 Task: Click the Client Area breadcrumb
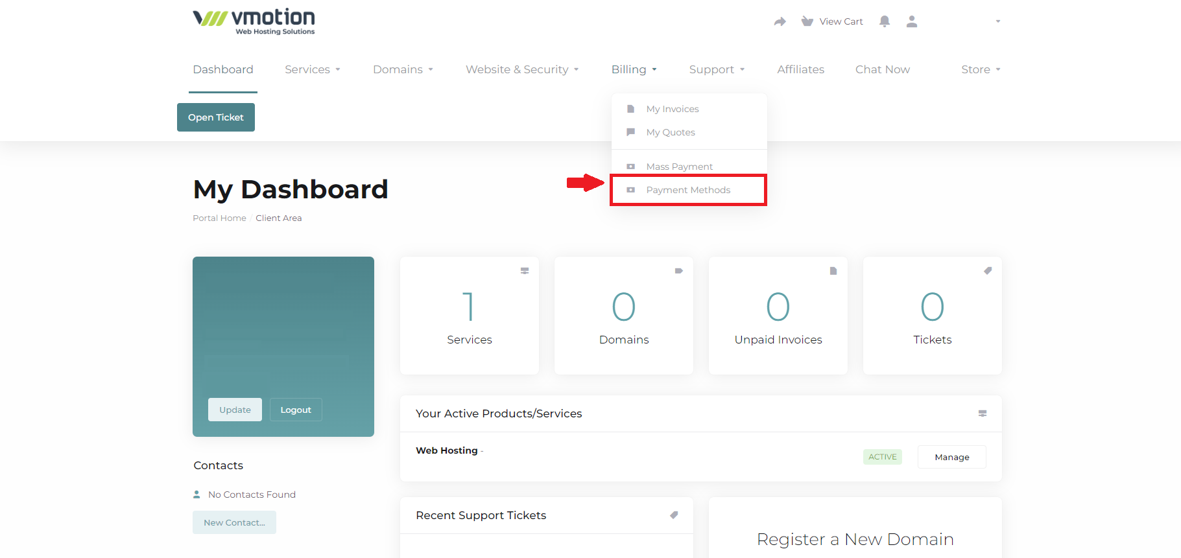click(279, 218)
